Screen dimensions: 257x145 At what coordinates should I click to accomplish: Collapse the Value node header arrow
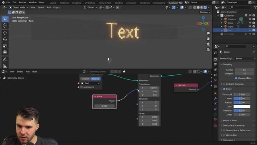[x=95, y=97]
